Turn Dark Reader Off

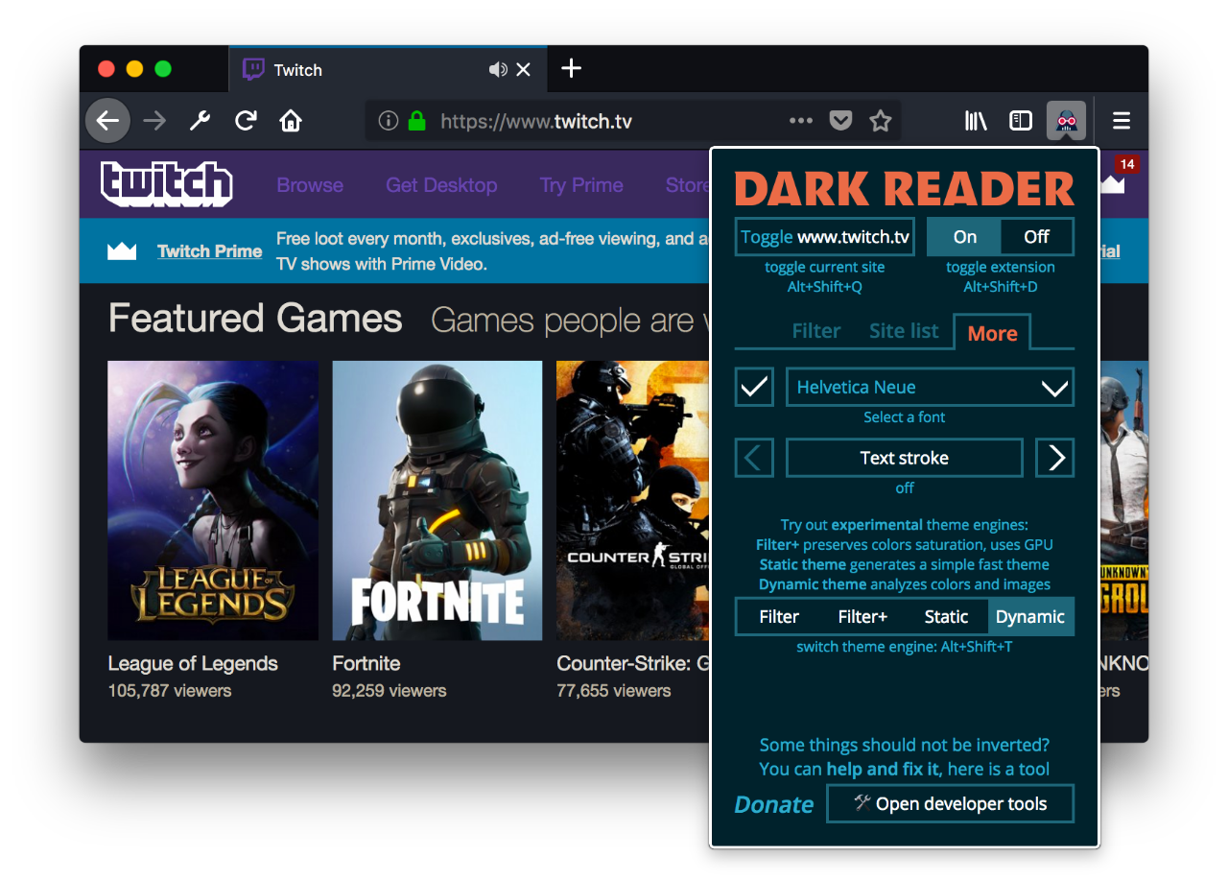pyautogui.click(x=1036, y=237)
